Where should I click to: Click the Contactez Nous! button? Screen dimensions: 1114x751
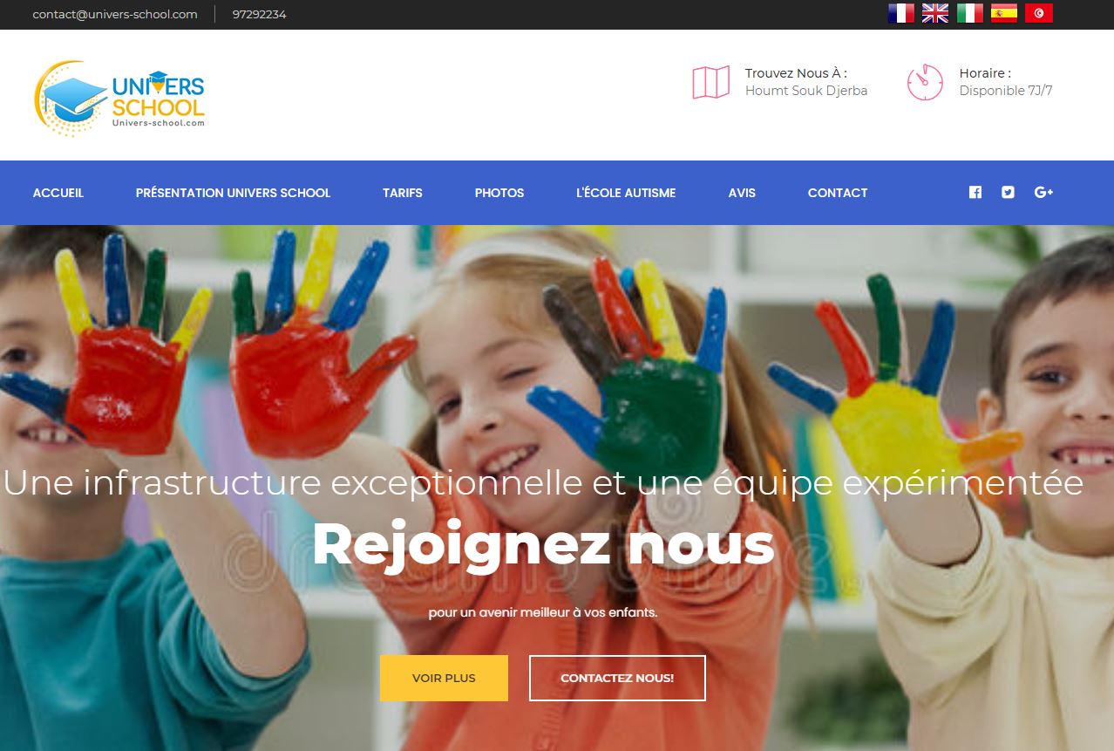(617, 678)
